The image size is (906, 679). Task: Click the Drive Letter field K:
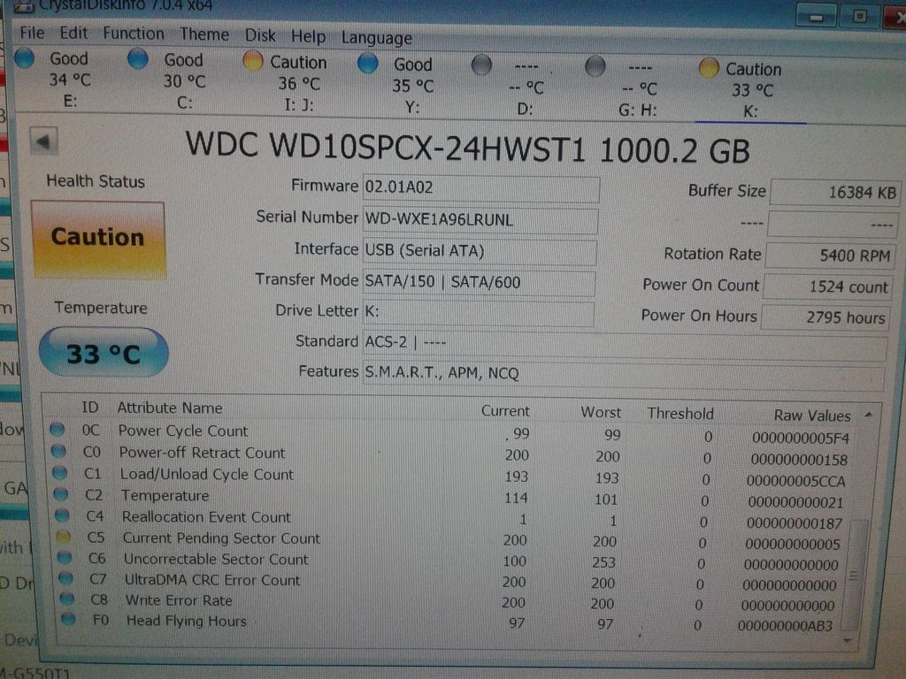478,313
